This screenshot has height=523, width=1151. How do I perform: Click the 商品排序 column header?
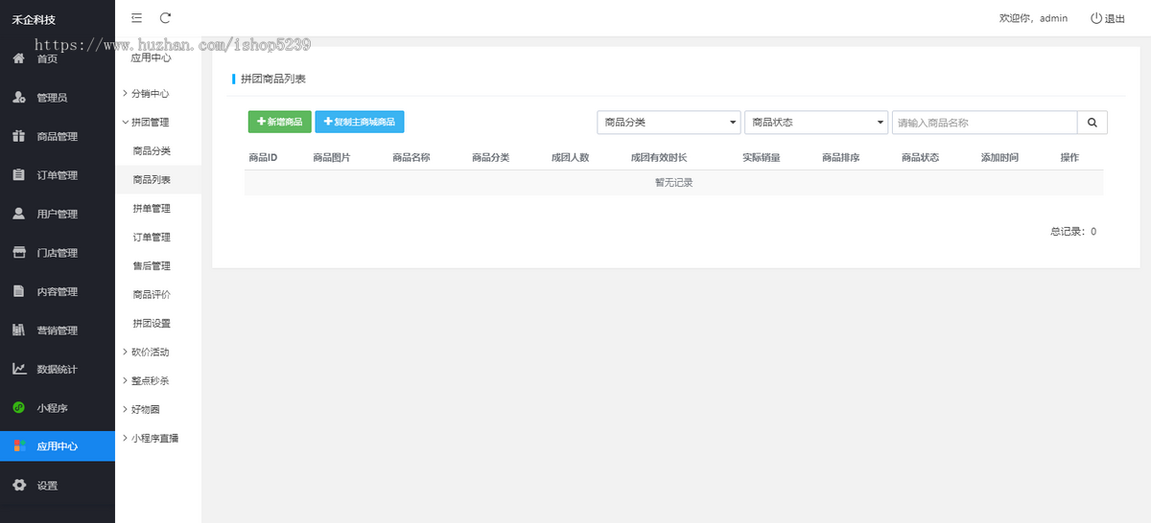(x=840, y=157)
